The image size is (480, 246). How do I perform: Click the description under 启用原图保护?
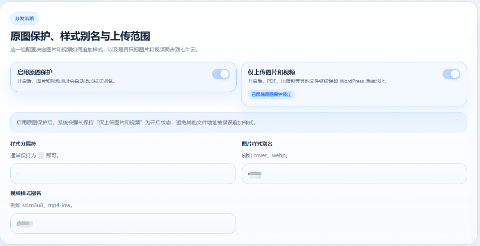click(66, 81)
